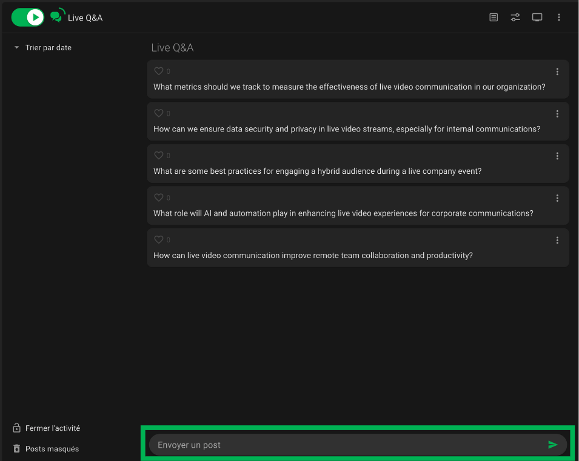Open options menu for the metrics question
579x461 pixels.
click(557, 71)
